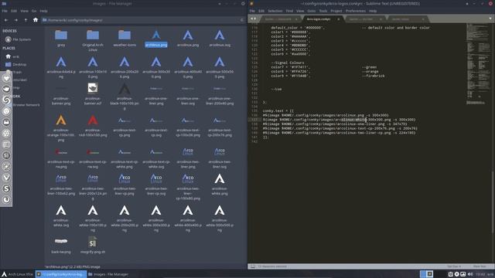Open Selection menu in Sublime Text

275,11
